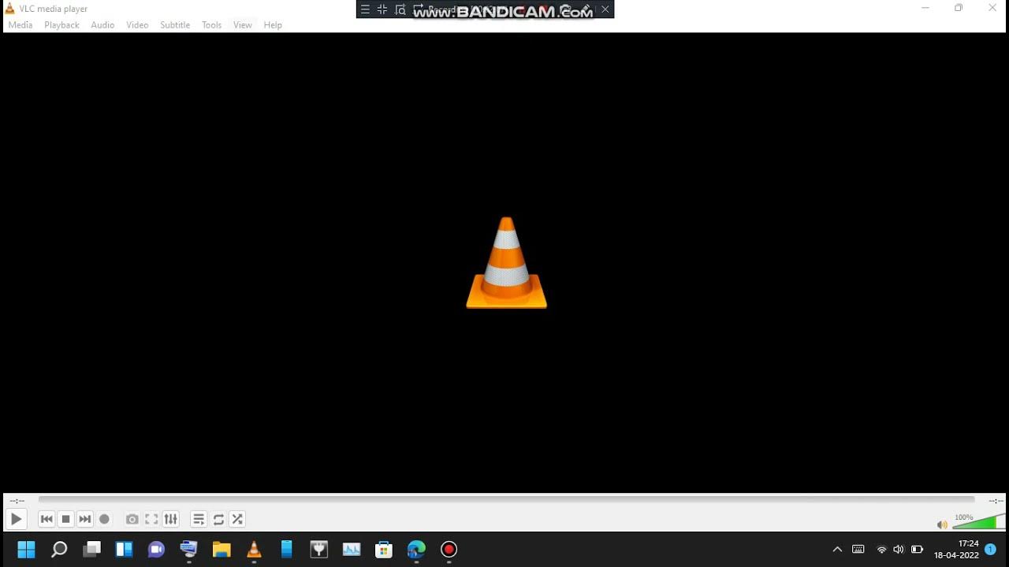1009x567 pixels.
Task: Open the Audio menu
Action: click(x=102, y=25)
